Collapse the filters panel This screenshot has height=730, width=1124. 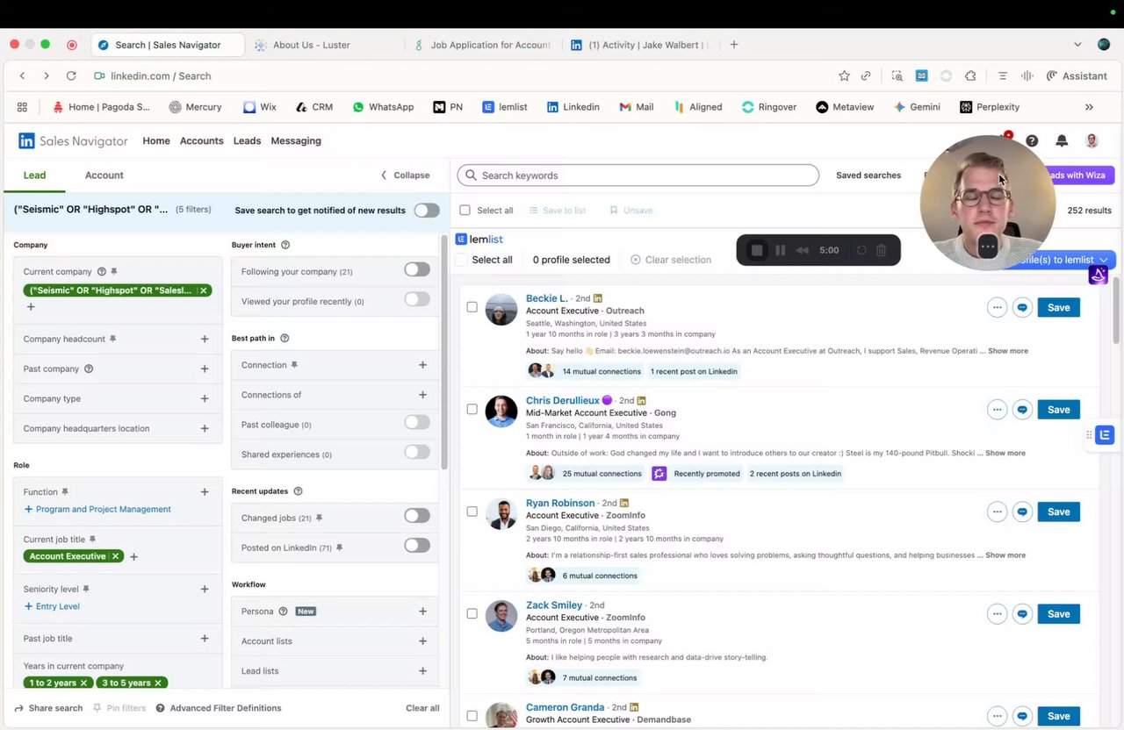(x=405, y=175)
